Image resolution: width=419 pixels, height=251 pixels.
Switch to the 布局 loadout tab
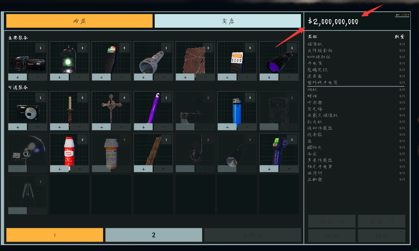click(x=79, y=21)
